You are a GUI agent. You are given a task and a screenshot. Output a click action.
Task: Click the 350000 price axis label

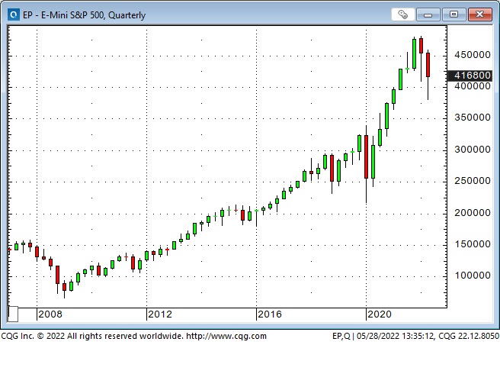pos(473,118)
